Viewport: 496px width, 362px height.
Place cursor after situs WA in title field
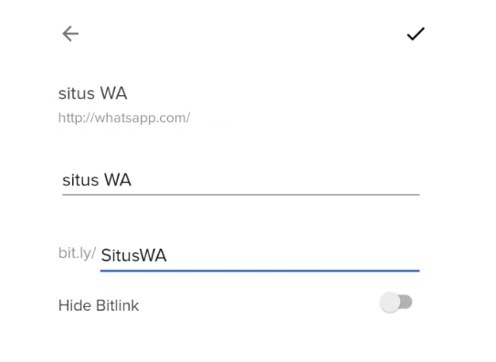(132, 180)
